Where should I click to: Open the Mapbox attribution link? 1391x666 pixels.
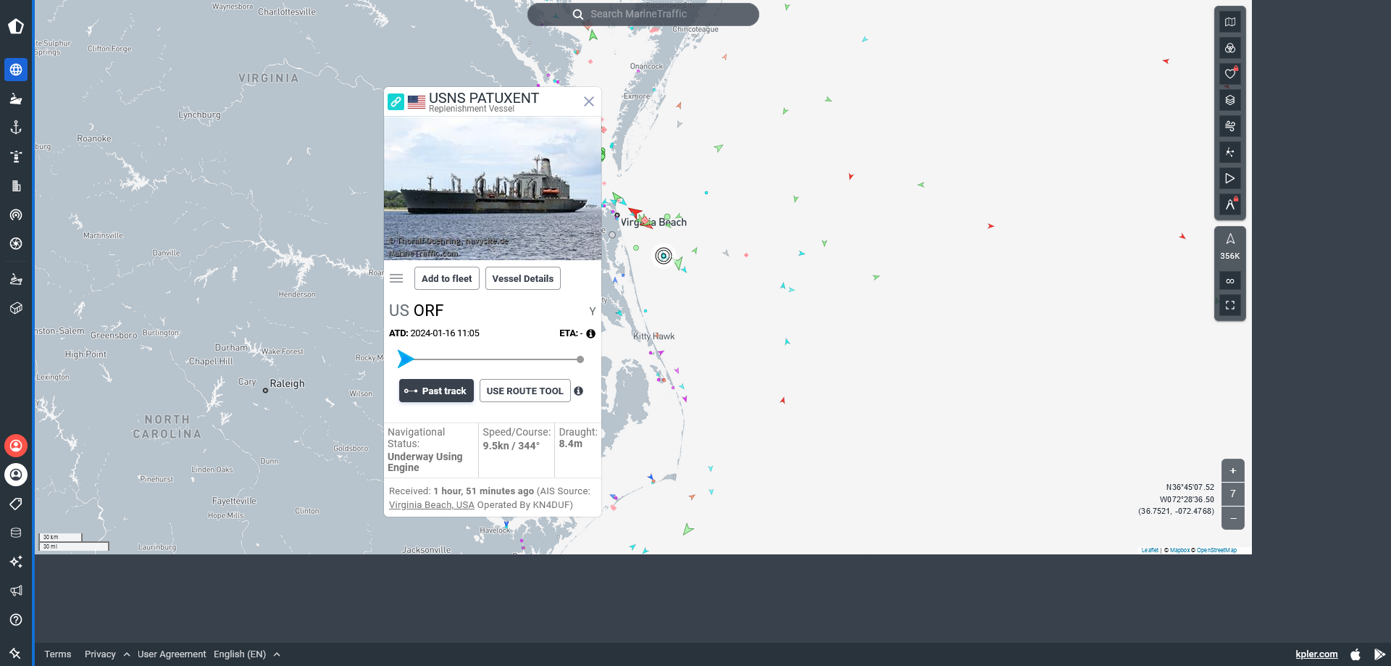click(1179, 550)
